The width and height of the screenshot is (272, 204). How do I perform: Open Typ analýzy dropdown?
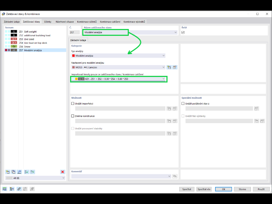(x=164, y=56)
